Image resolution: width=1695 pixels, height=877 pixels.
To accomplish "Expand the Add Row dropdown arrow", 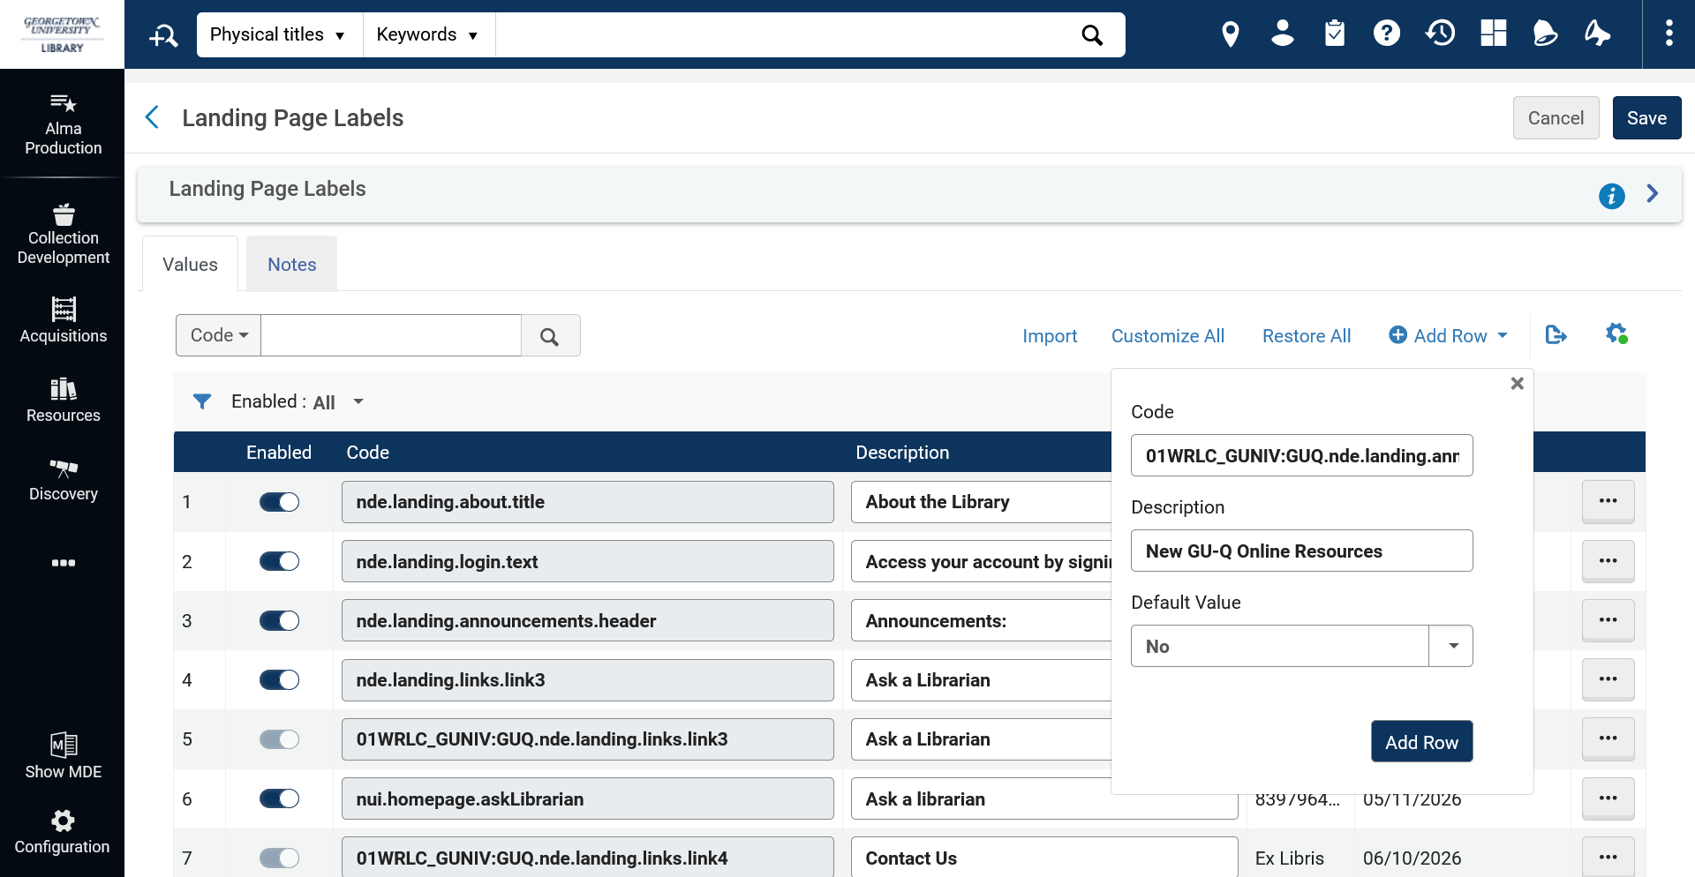I will click(1503, 335).
